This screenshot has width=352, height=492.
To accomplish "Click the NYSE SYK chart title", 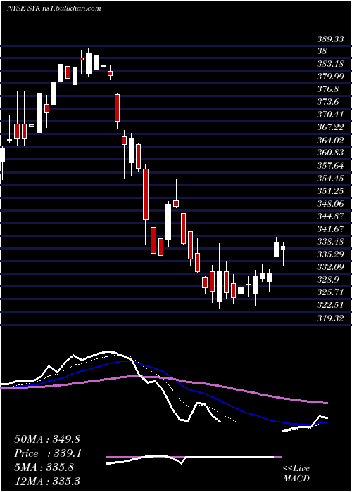I will 54,8.
